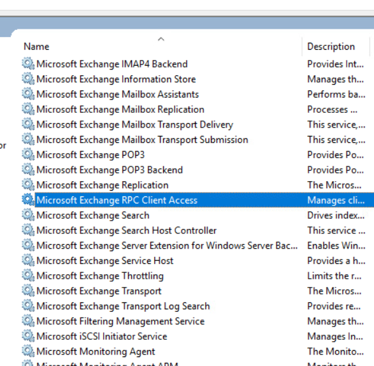
Task: Click gear icon of Microsoft Exchange POP3 Backend
Action: tap(28, 170)
